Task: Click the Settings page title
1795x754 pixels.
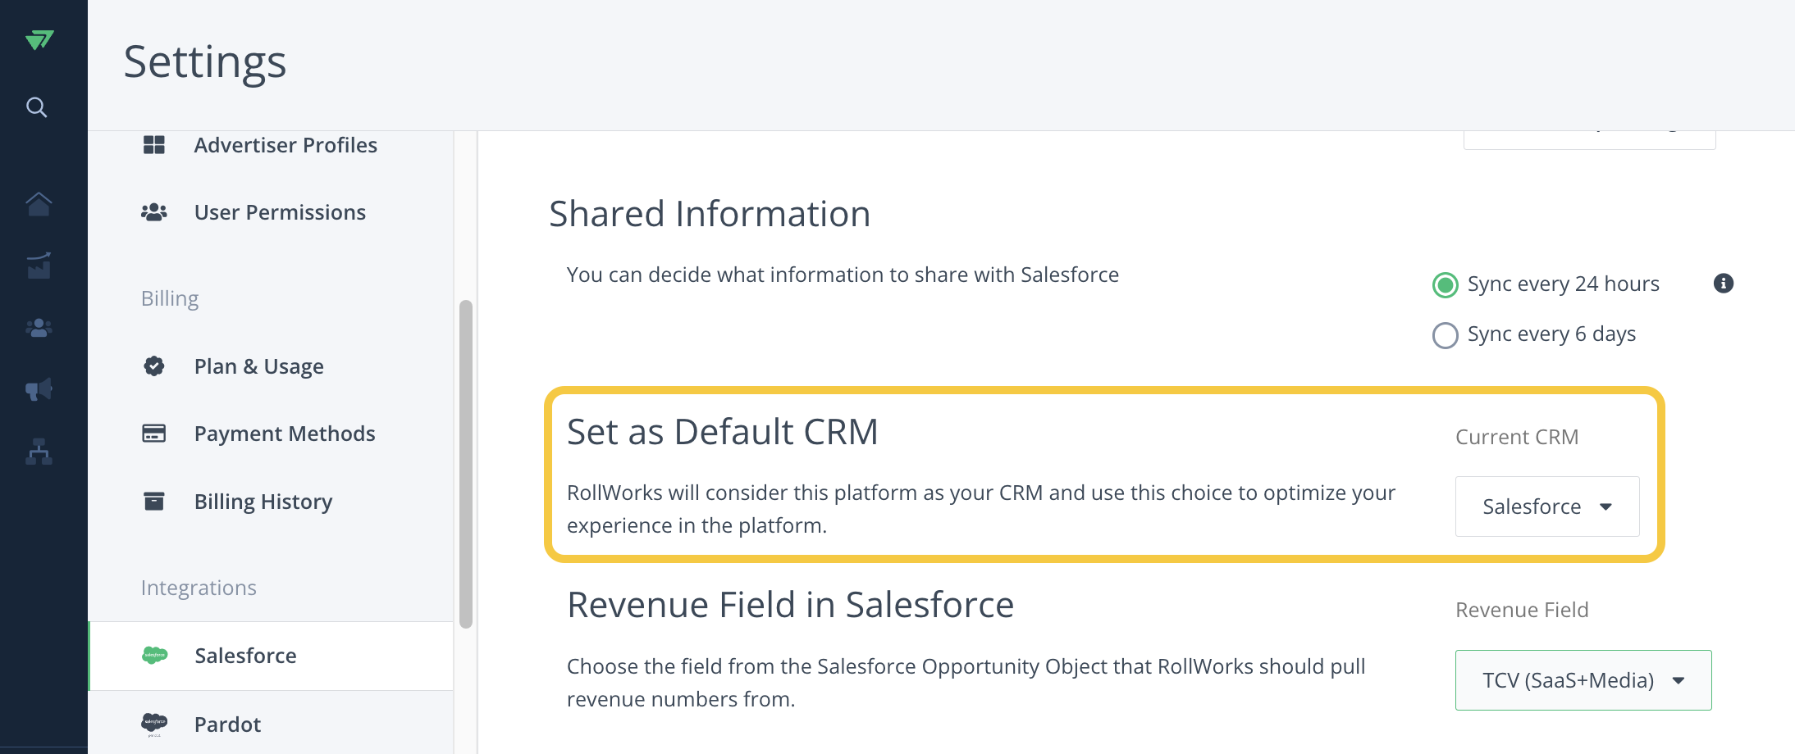Action: [x=205, y=62]
